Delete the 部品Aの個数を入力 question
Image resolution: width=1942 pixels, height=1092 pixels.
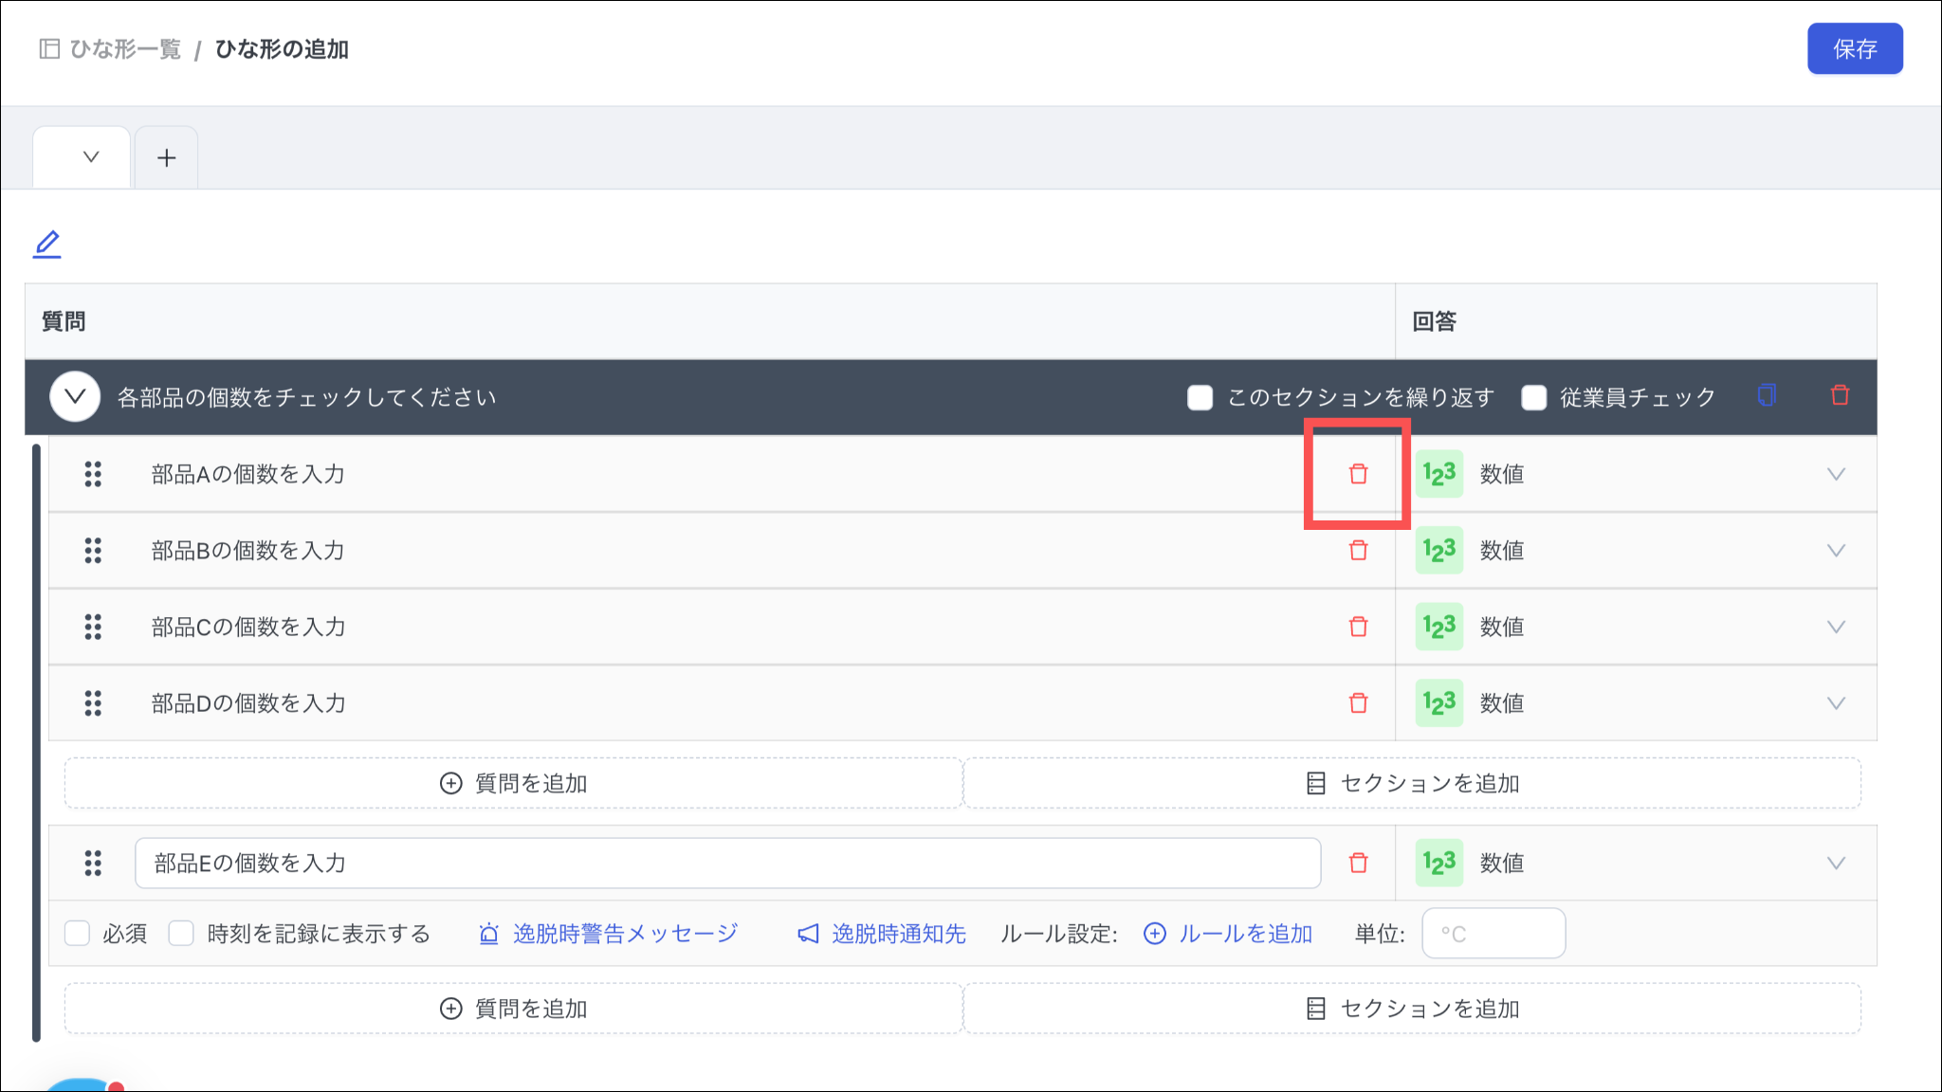(x=1358, y=474)
